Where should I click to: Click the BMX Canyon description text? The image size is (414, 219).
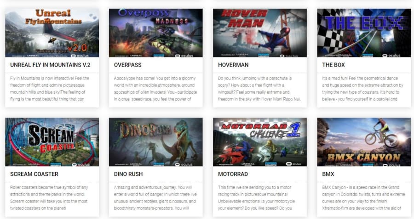[x=363, y=198]
